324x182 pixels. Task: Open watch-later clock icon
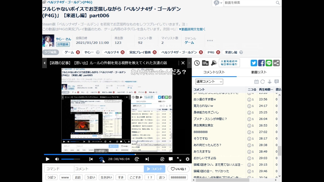tap(197, 63)
